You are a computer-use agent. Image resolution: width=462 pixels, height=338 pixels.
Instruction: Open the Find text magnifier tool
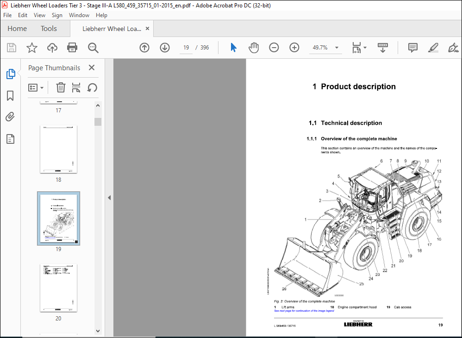point(93,48)
